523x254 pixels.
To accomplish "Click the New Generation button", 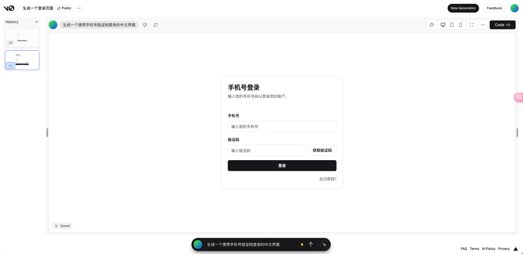I will [x=463, y=8].
